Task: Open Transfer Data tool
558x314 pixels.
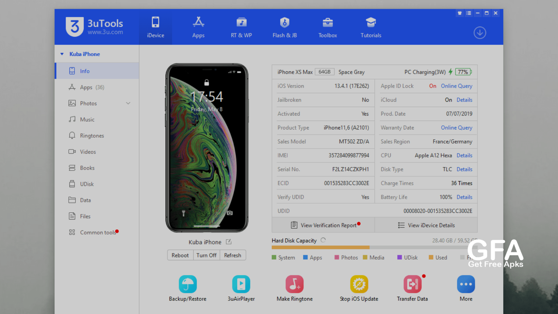Action: pos(412,289)
